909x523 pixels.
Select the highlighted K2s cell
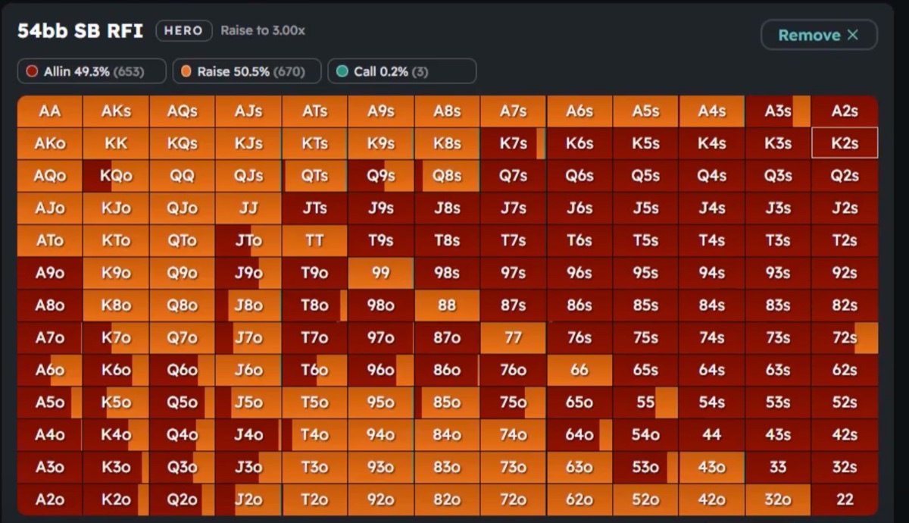point(844,143)
